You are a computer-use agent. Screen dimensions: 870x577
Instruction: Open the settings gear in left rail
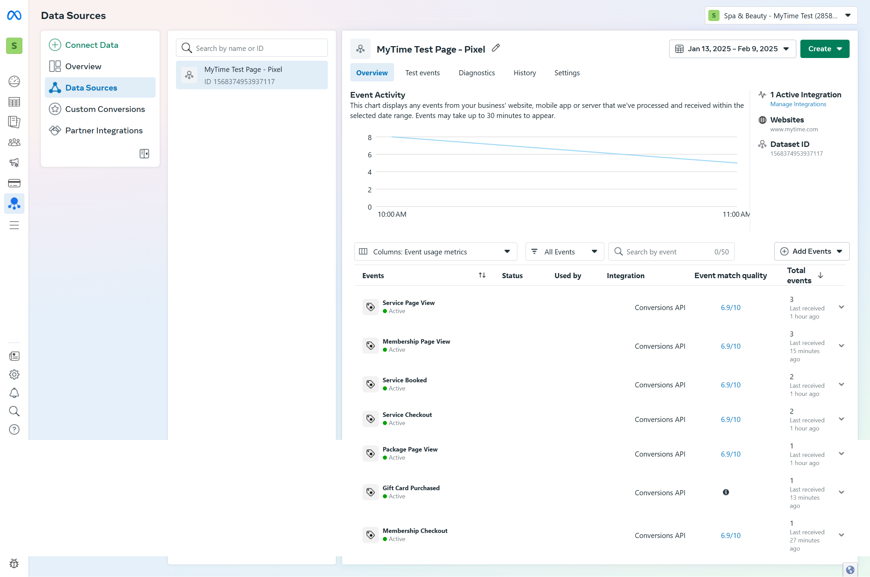pyautogui.click(x=14, y=374)
